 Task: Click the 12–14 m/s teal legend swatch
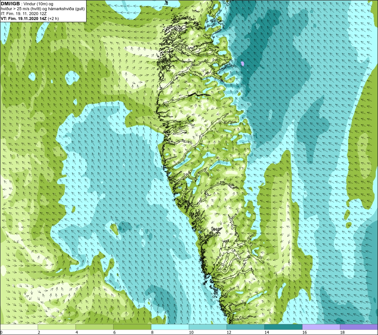click(245, 327)
